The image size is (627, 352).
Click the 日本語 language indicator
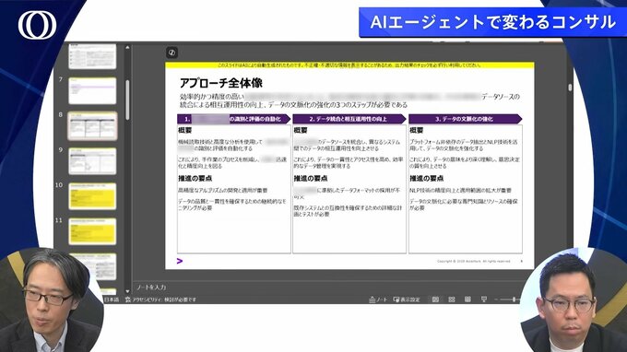[x=112, y=299]
